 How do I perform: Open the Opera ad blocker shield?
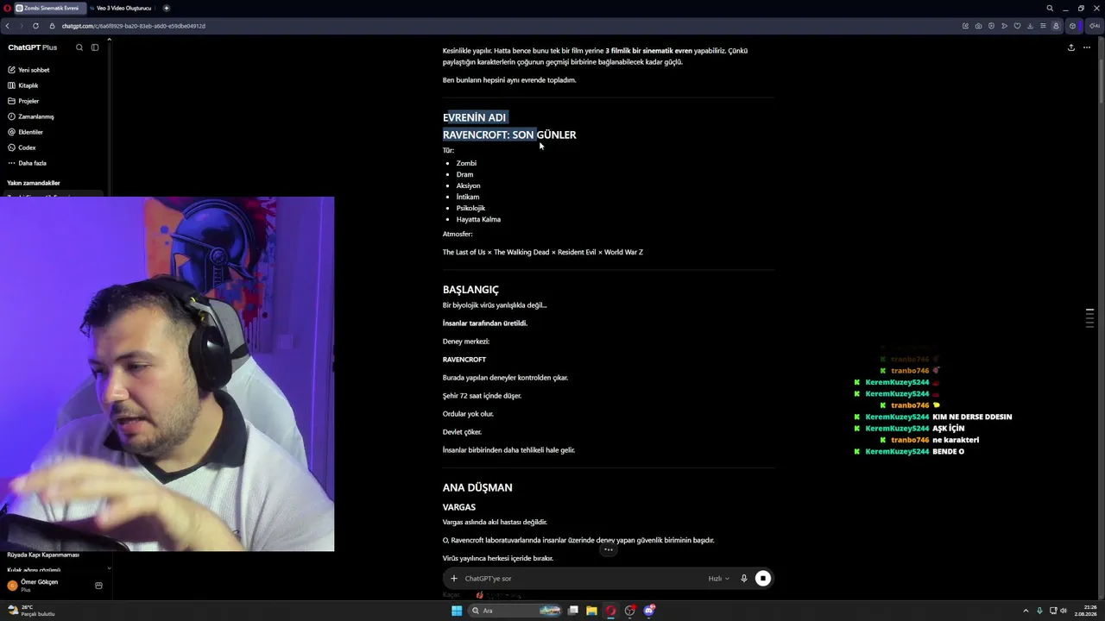[991, 26]
